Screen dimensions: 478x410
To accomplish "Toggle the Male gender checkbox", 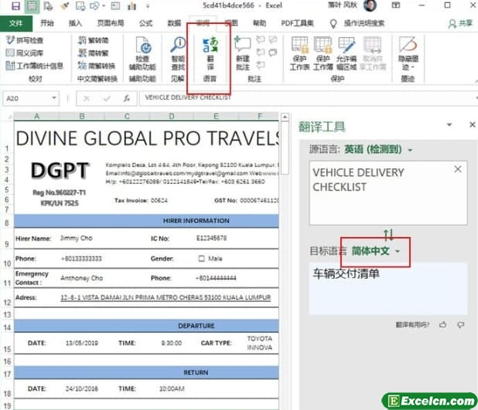I will click(x=201, y=259).
